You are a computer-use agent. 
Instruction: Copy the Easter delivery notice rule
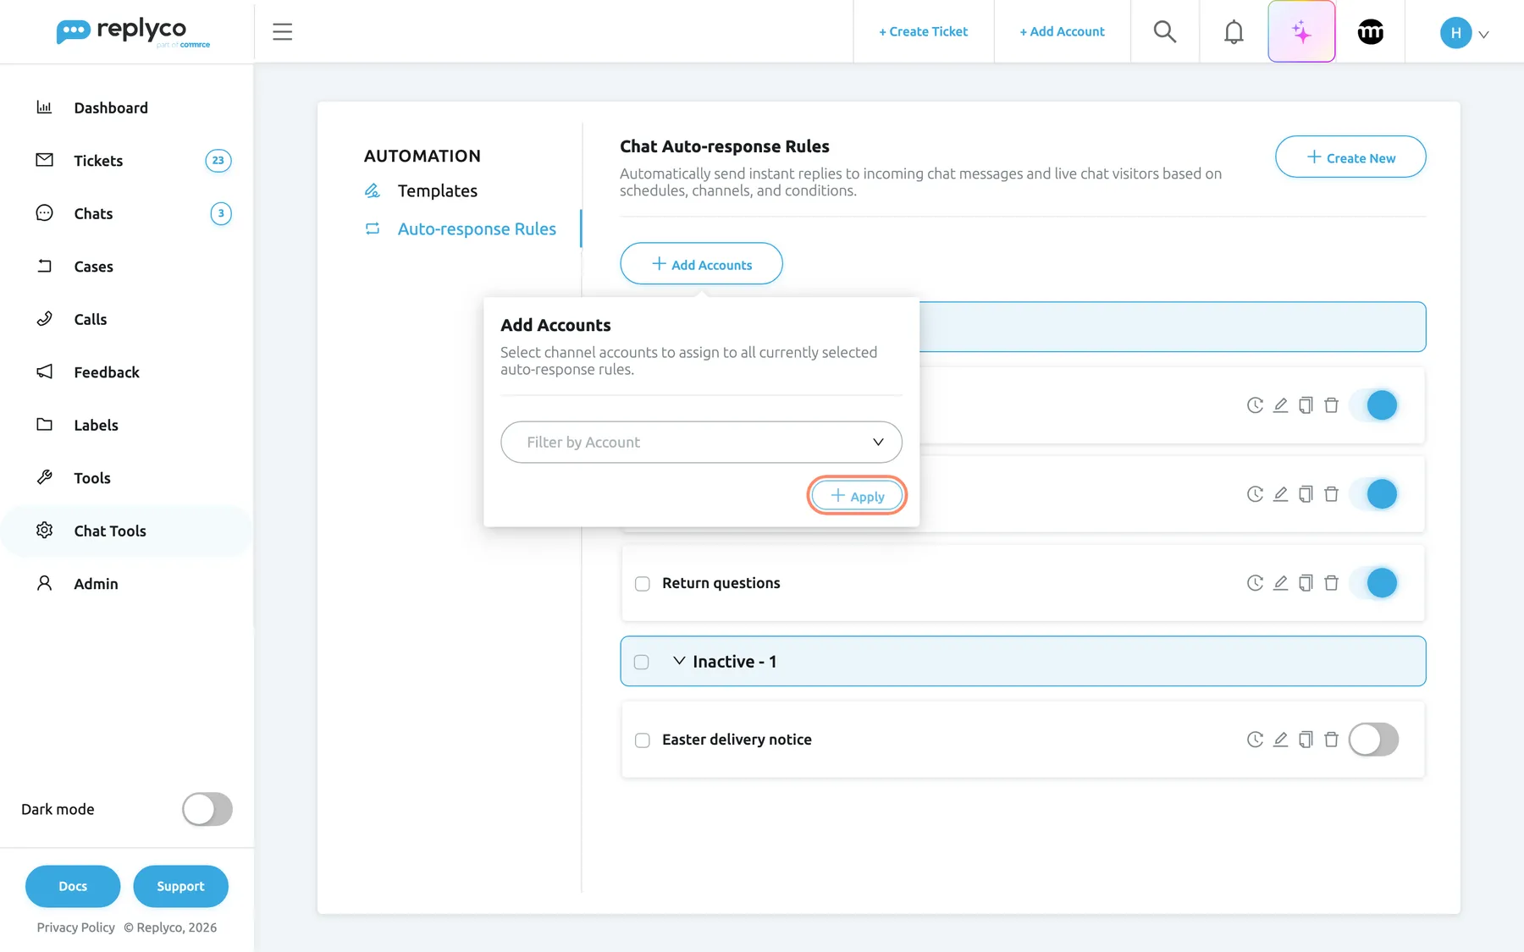coord(1306,740)
